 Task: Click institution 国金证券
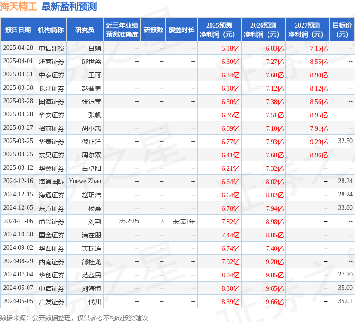pos(52,235)
